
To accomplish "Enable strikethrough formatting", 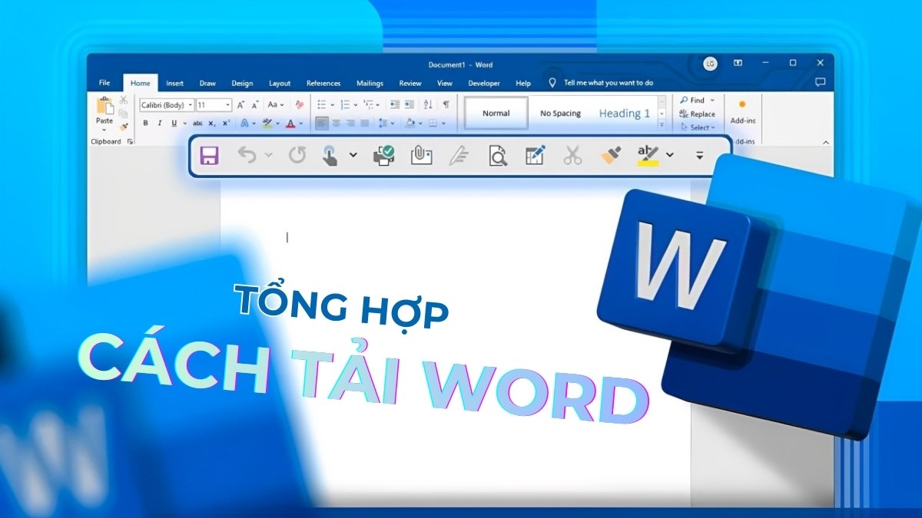I will coord(199,123).
